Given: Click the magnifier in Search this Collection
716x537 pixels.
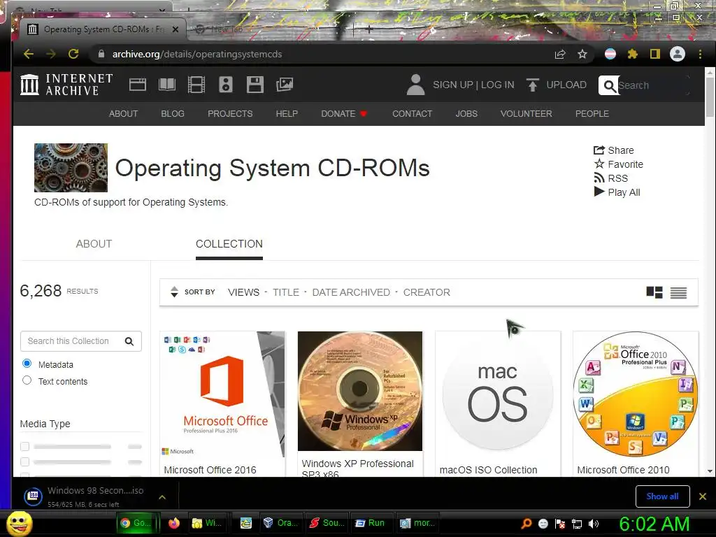Looking at the screenshot, I should (x=129, y=341).
